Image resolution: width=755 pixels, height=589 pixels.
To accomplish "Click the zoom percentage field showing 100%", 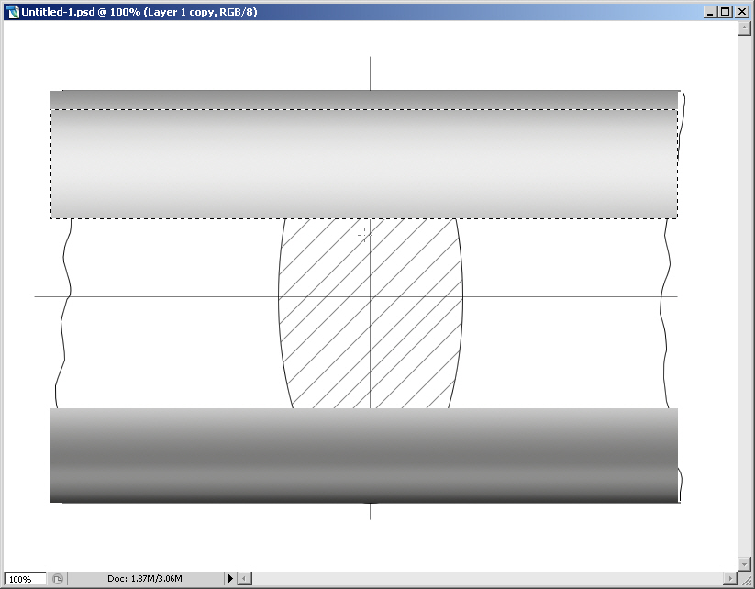I will pyautogui.click(x=25, y=578).
